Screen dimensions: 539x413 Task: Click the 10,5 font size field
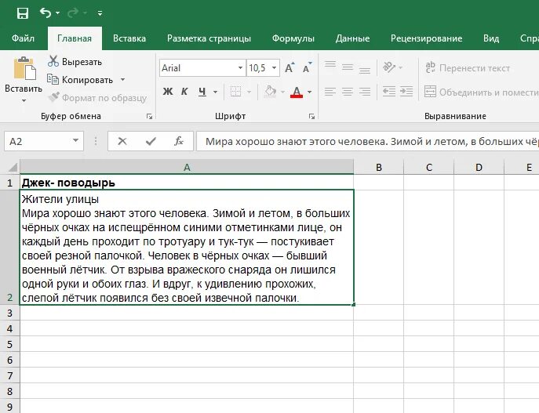click(258, 68)
